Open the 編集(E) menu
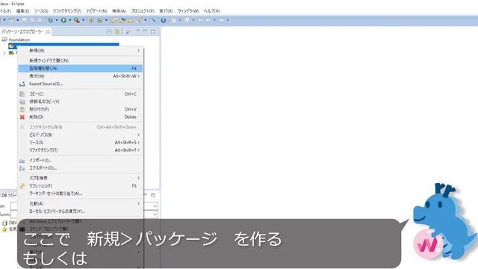Image resolution: width=478 pixels, height=269 pixels. 22,11
